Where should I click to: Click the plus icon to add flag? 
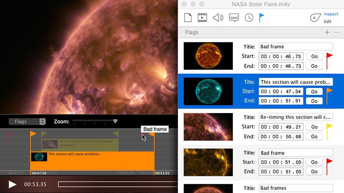click(327, 32)
